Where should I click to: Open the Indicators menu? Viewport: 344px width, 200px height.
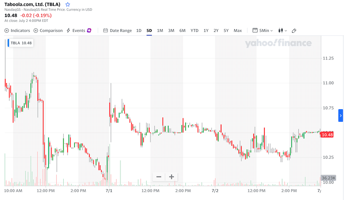(17, 31)
